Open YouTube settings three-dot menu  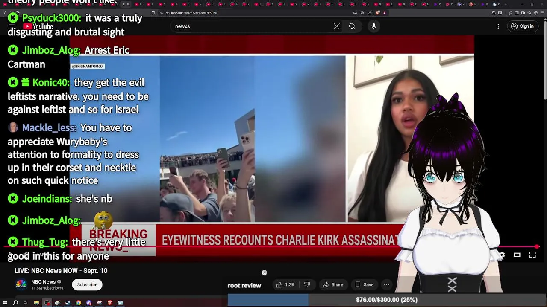498,26
